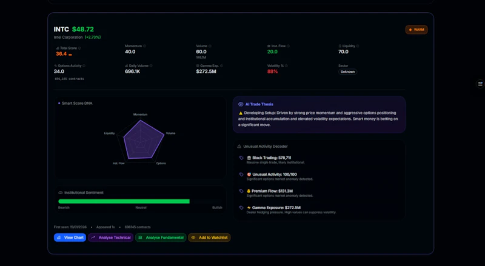
Task: Click tag icon beside Block Trading row
Action: point(241,158)
